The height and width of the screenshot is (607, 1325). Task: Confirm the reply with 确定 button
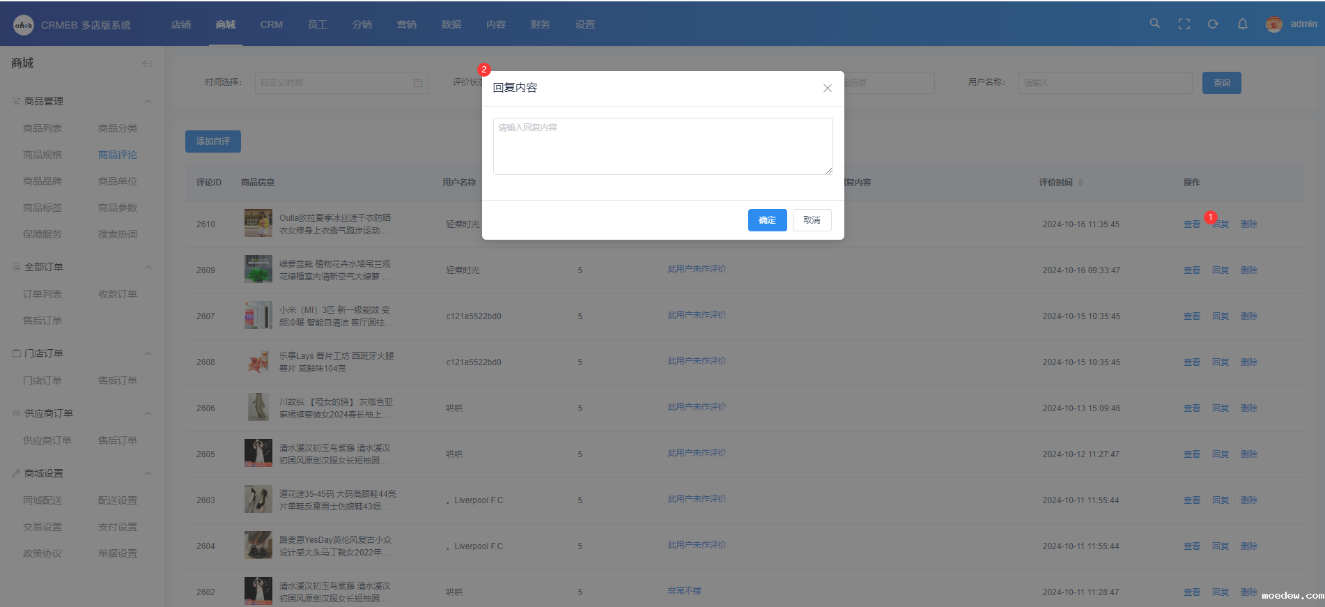click(767, 220)
